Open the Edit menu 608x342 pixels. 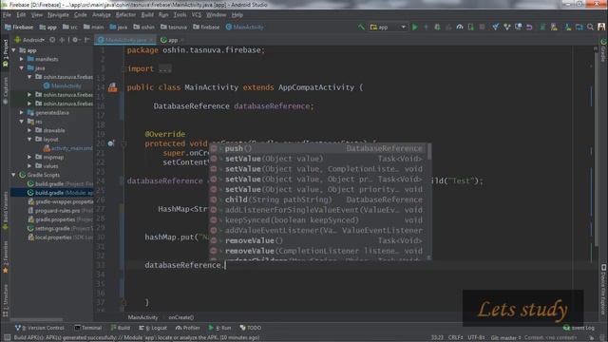(21, 15)
